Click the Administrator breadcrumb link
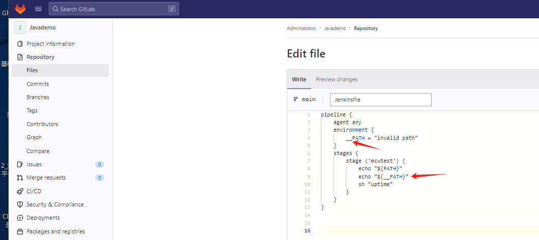This screenshot has width=539, height=240. click(301, 28)
